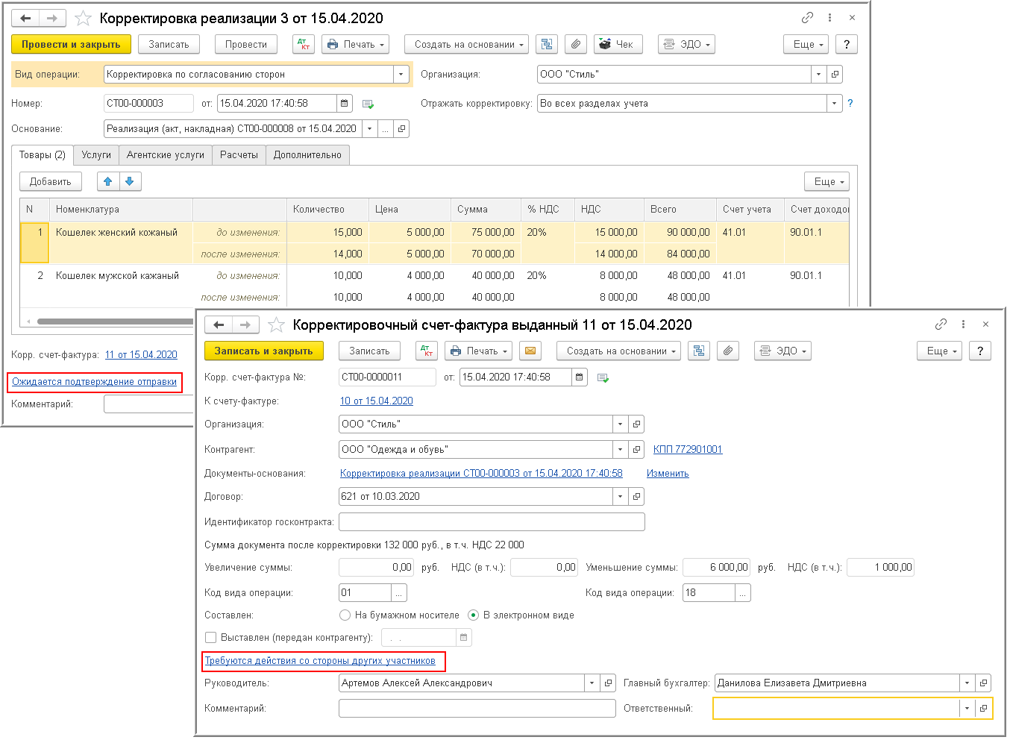Open the Отражать корректировку dropdown list

point(834,104)
